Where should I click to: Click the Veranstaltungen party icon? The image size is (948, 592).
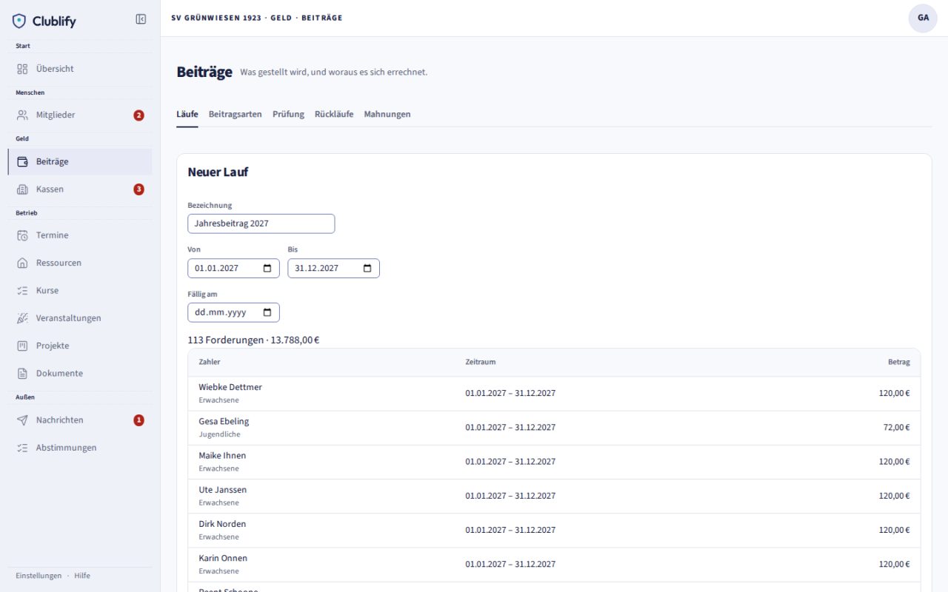click(x=22, y=318)
